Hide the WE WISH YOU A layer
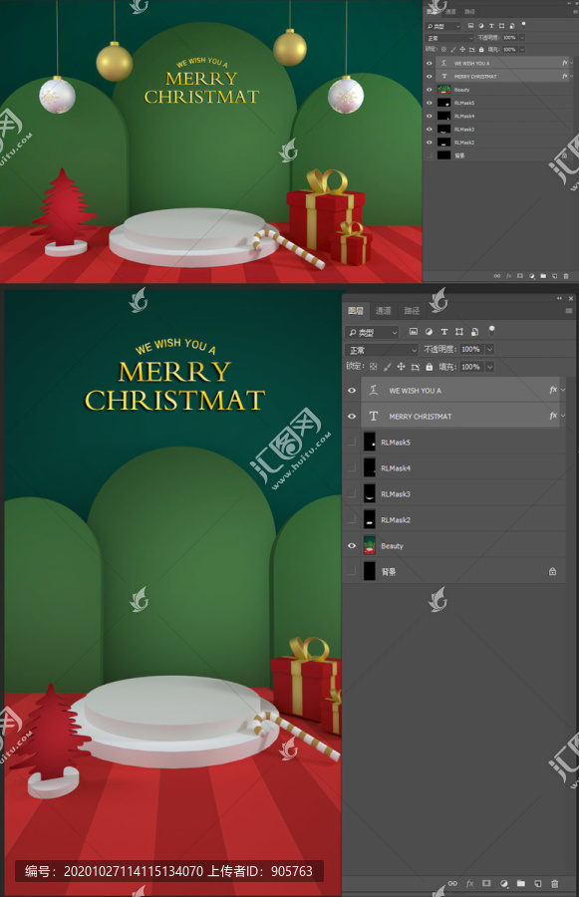Viewport: 579px width, 897px height. pos(352,390)
